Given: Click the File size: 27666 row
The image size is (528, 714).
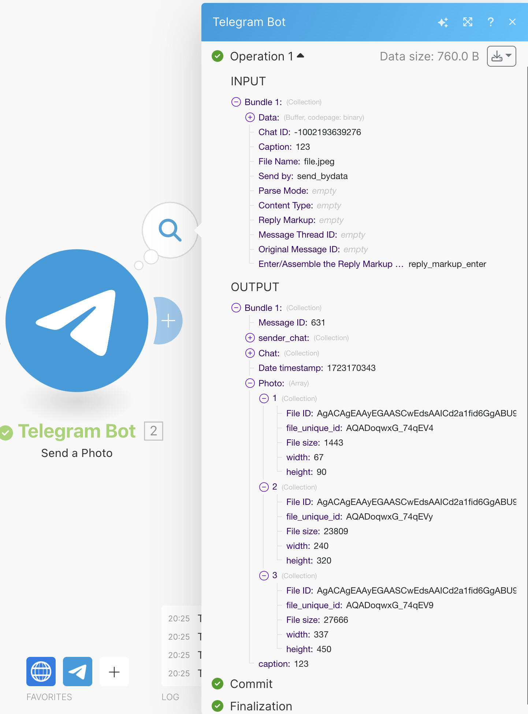Looking at the screenshot, I should pos(317,620).
